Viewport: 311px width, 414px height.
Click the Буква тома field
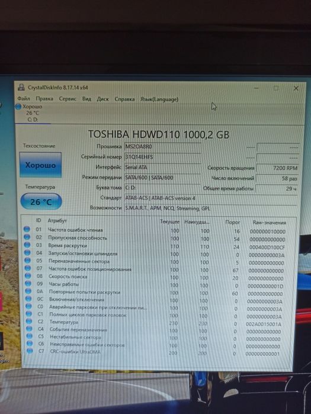point(162,188)
